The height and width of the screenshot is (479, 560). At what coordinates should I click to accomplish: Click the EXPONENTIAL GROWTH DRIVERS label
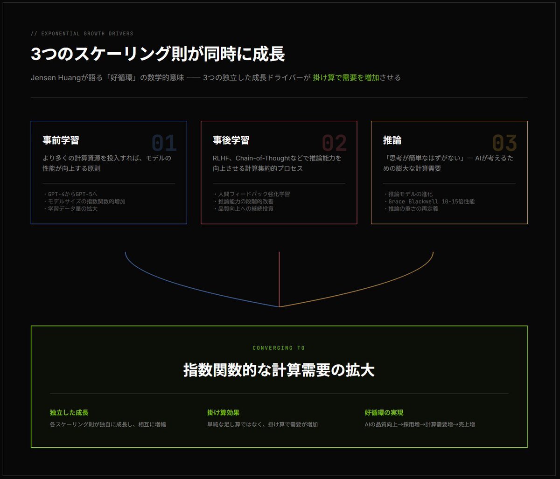[82, 34]
